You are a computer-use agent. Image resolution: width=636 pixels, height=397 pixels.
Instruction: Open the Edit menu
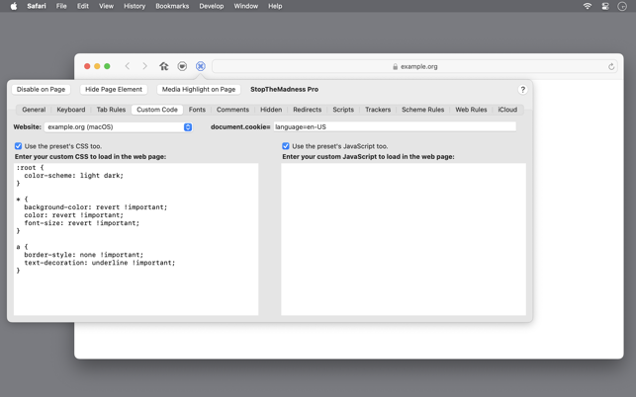pyautogui.click(x=83, y=6)
